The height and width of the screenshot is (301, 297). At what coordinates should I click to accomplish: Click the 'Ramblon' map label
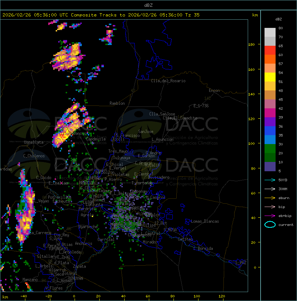(117, 103)
